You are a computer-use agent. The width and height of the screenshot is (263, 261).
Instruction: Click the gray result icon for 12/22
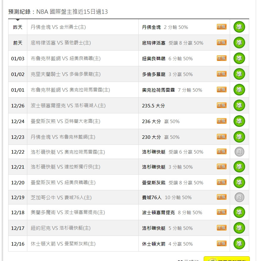239,152
